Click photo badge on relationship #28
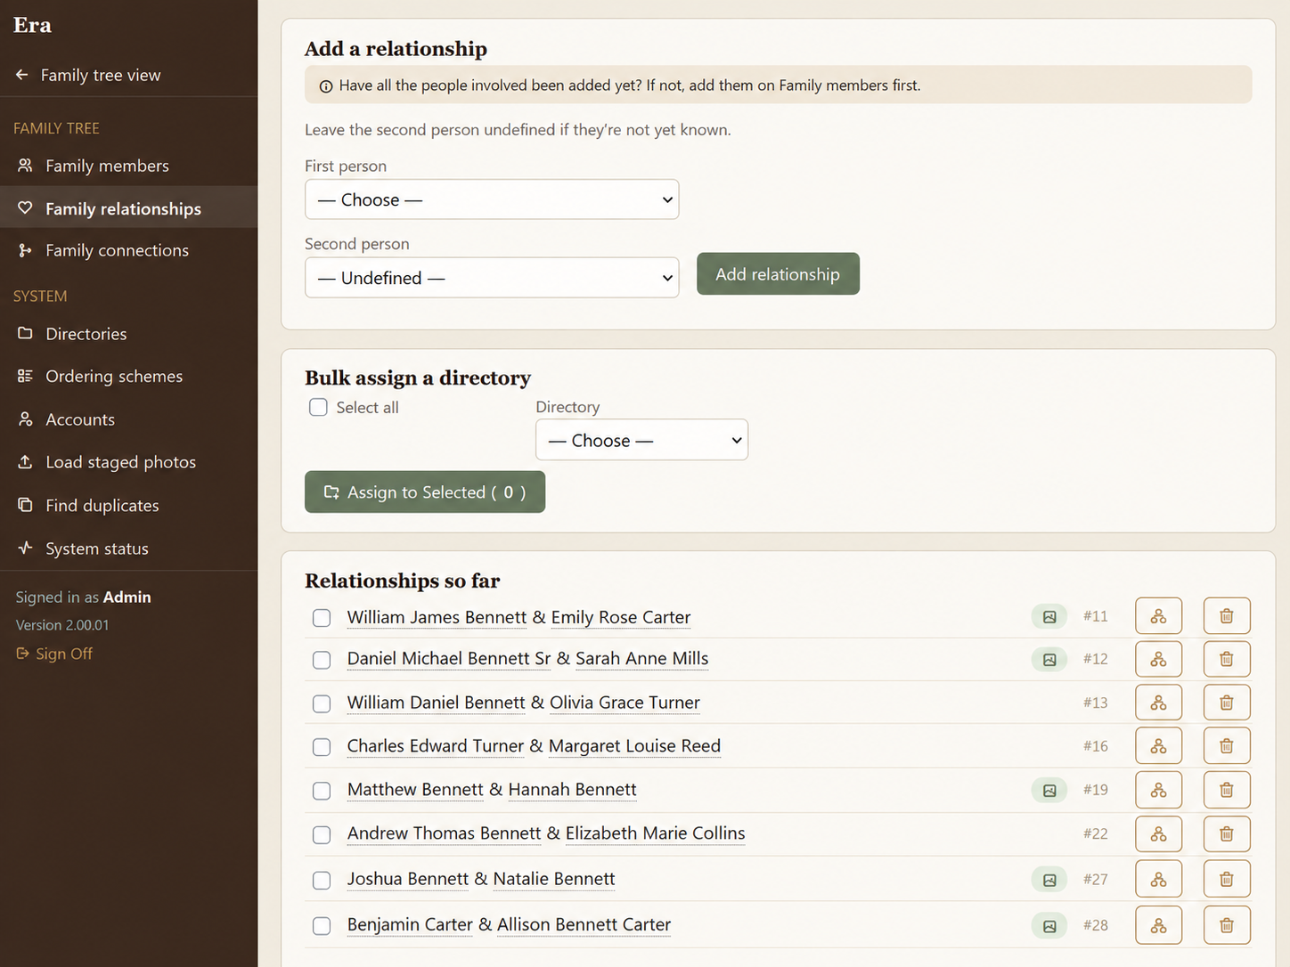This screenshot has height=967, width=1290. 1049,926
